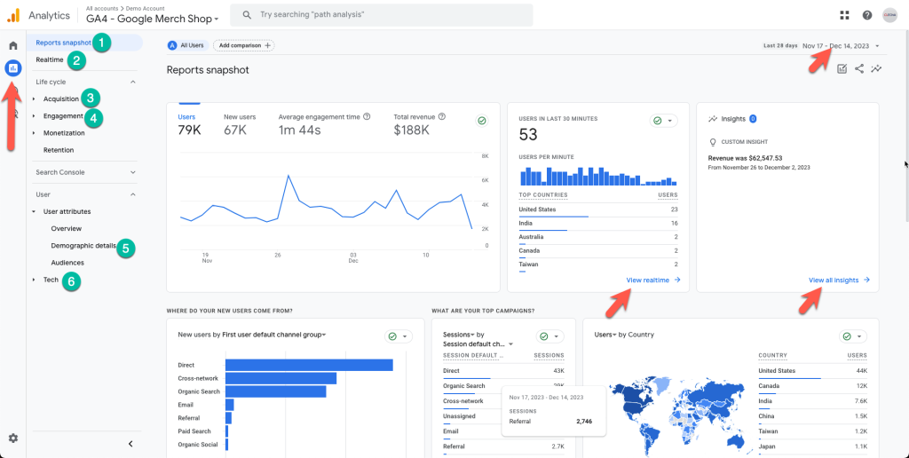Click the search magnifier icon

[x=247, y=14]
